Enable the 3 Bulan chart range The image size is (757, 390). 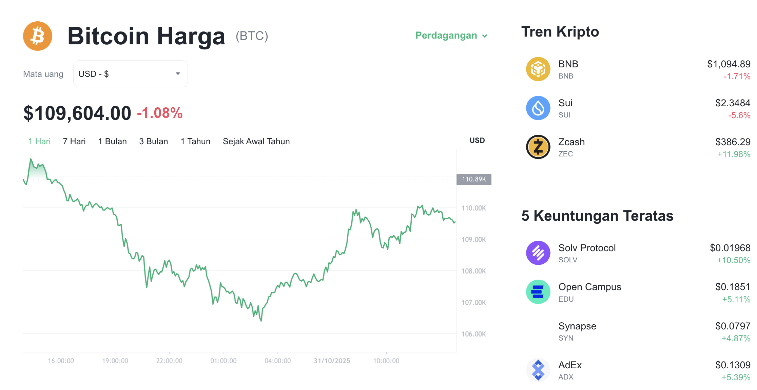tap(153, 141)
